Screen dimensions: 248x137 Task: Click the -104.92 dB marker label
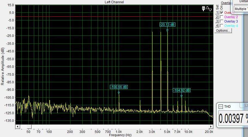click(181, 90)
